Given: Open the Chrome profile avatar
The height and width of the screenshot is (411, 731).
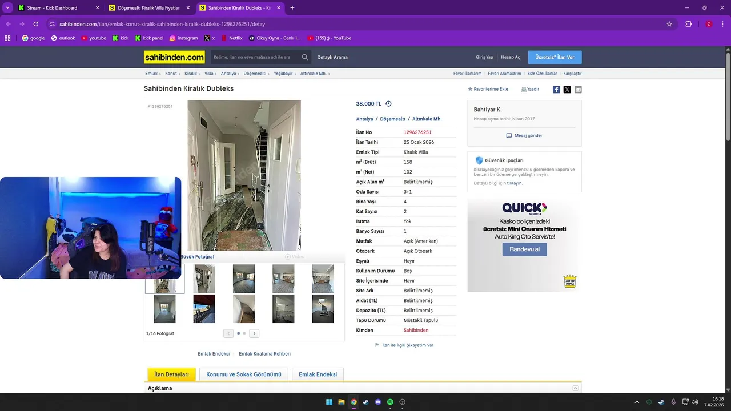Looking at the screenshot, I should (709, 24).
